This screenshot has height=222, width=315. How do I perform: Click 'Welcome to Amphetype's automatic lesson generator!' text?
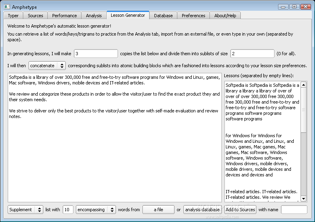tap(59, 26)
